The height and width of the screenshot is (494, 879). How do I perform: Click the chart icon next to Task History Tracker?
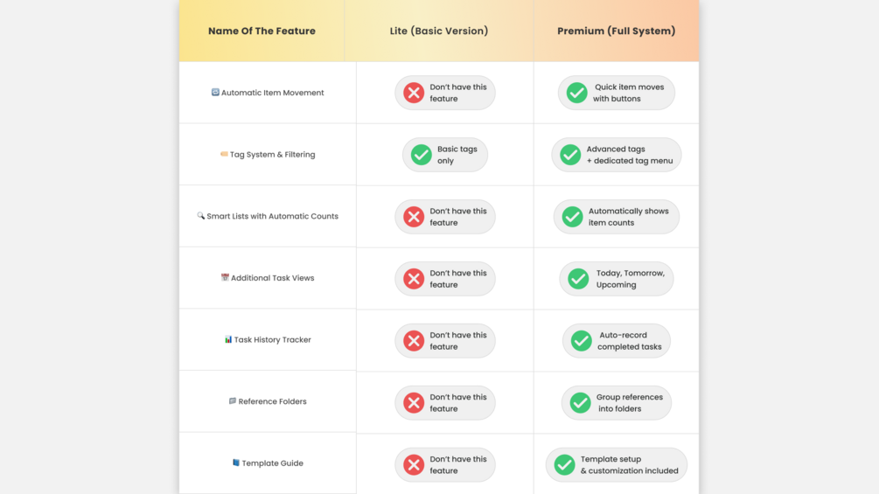(x=228, y=339)
